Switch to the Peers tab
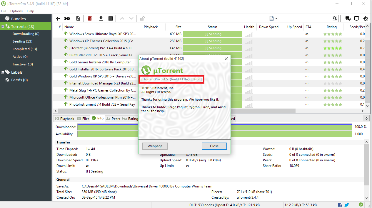372x208 pixels. tap(113, 119)
